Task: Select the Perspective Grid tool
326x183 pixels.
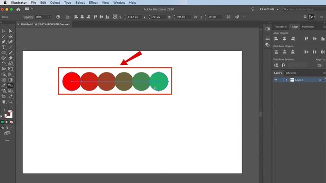Action: 10,74
